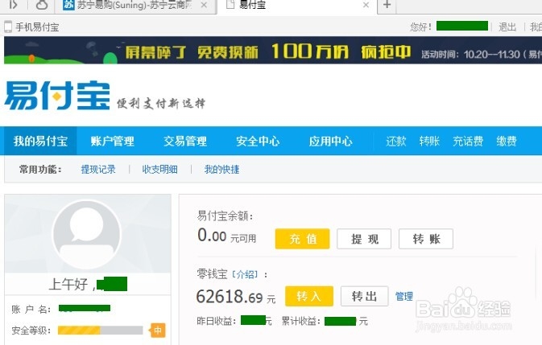Open the 零钱宝 介绍 link
This screenshot has height=345, width=542.
tap(245, 274)
